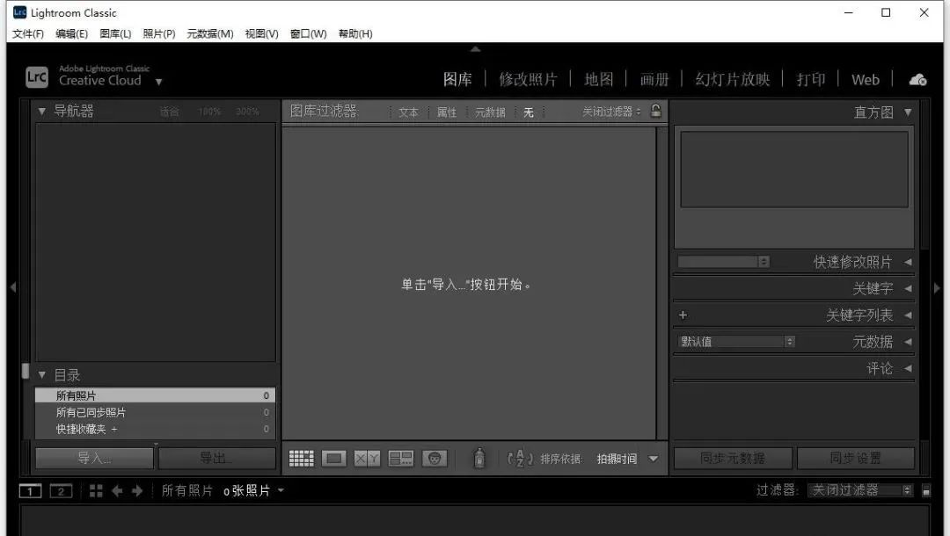Open the 拍摄时间 sort dropdown

click(x=626, y=458)
